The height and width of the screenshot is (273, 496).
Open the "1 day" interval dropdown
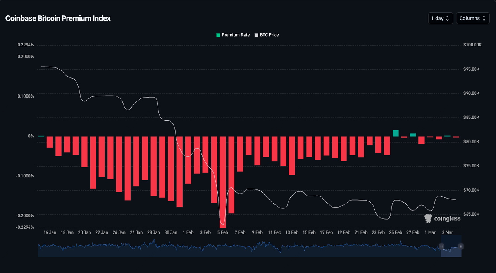click(x=440, y=18)
